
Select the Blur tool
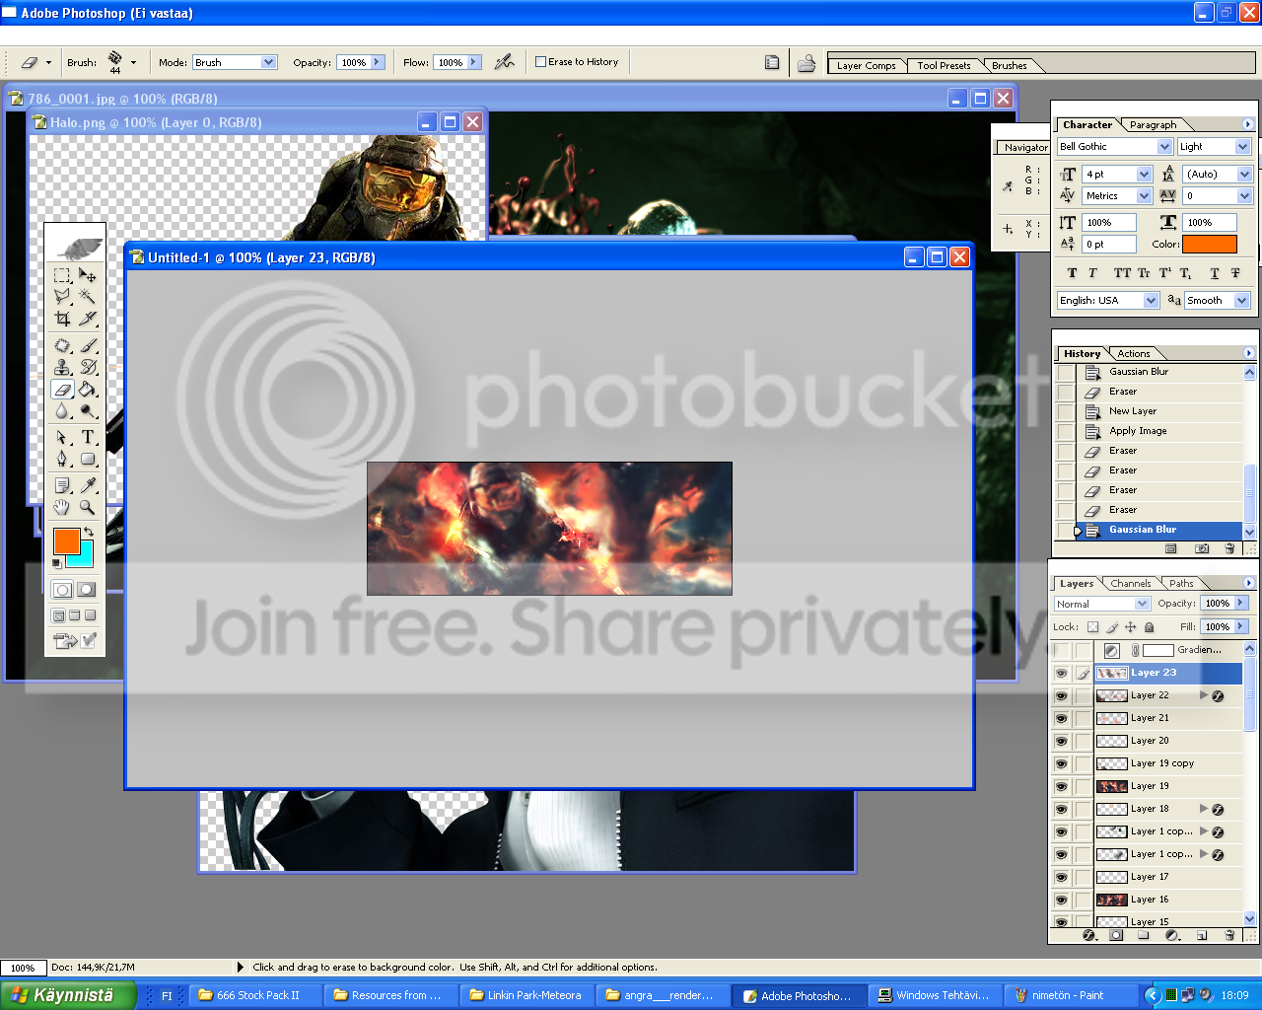[62, 410]
